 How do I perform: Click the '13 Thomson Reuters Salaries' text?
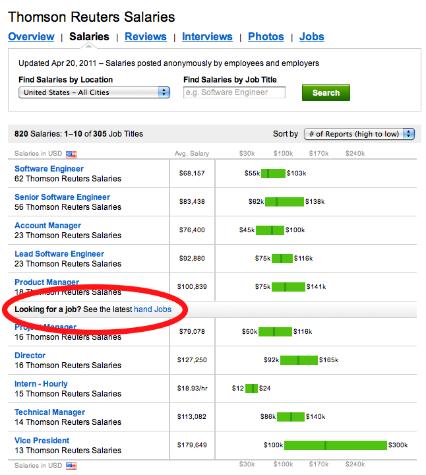(x=68, y=451)
